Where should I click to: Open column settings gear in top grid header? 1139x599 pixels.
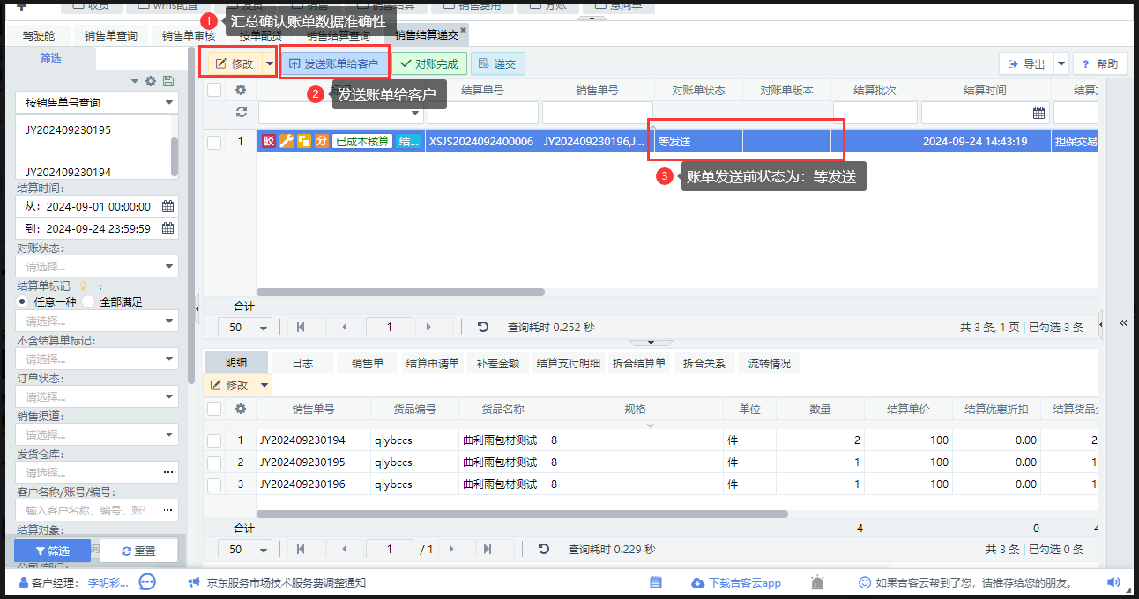pyautogui.click(x=241, y=90)
